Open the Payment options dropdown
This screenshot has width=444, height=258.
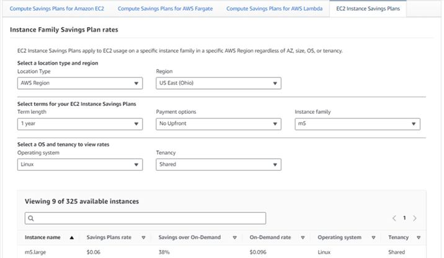218,124
